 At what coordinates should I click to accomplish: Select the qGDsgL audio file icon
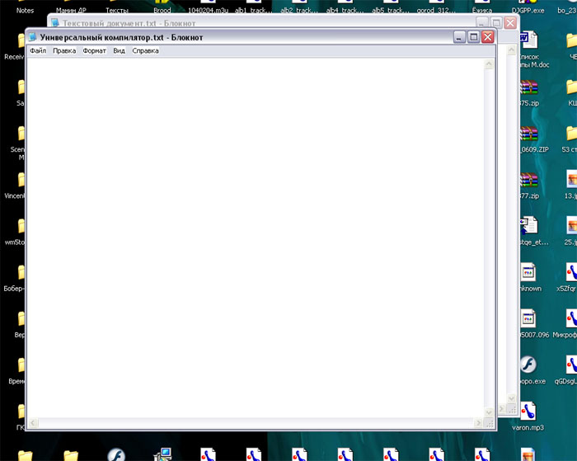point(571,365)
